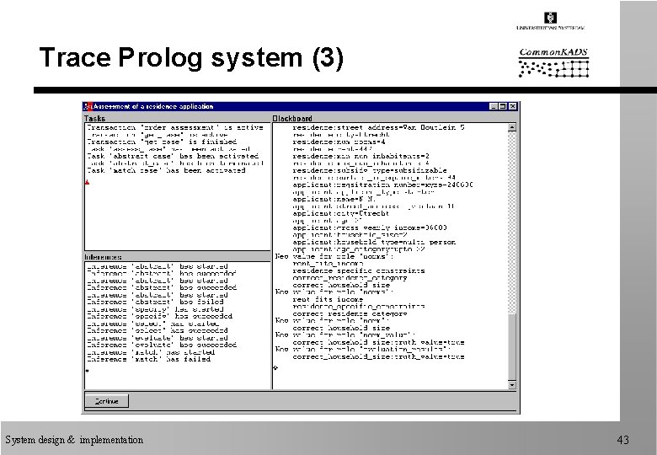The width and height of the screenshot is (657, 455).
Task: Select blackboard line residence:subsidy type=subsidizable
Action: point(370,170)
